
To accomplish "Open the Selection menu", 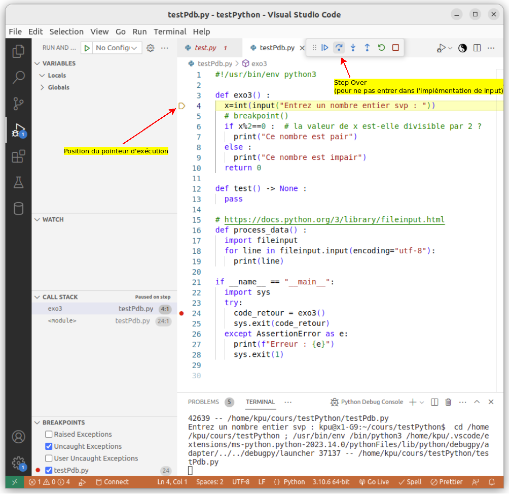I will (x=66, y=32).
